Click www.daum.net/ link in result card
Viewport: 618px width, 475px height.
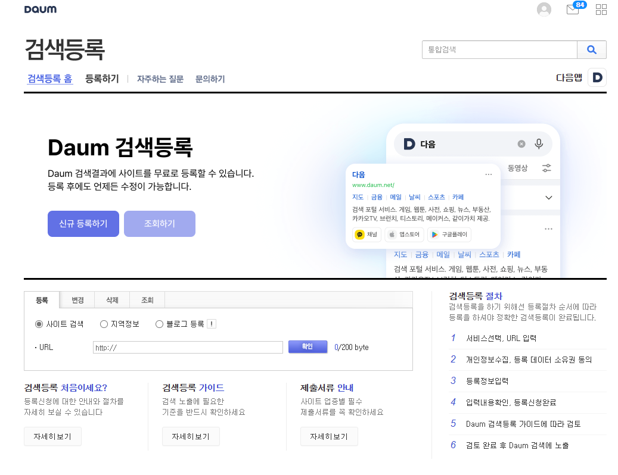click(x=373, y=185)
